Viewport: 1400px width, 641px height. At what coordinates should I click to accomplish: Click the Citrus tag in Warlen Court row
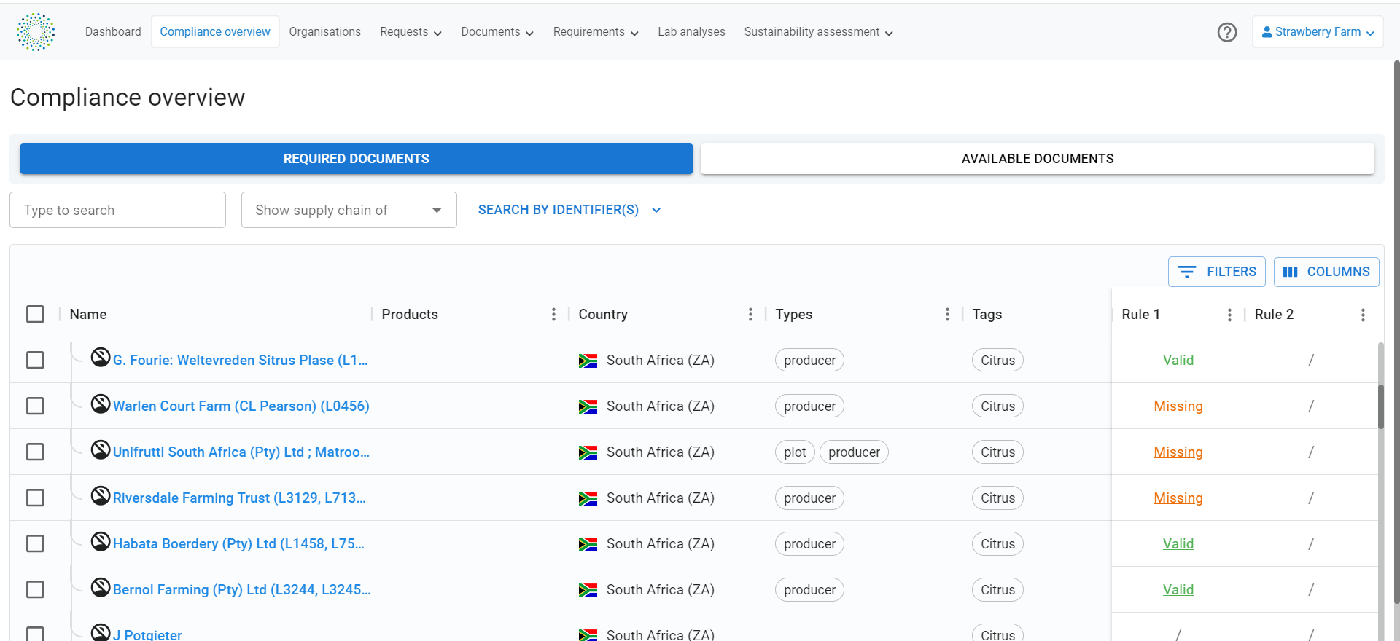point(997,406)
